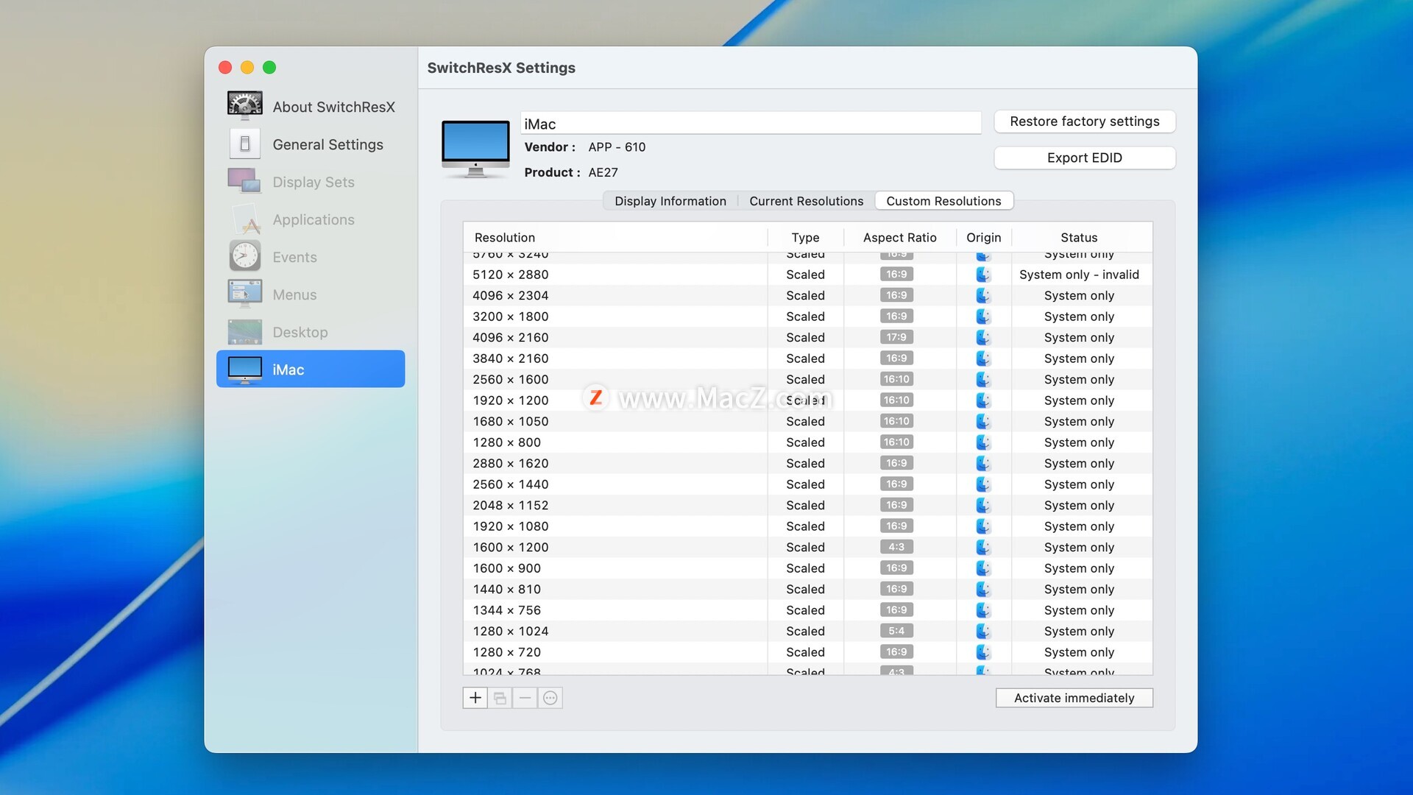Select the 5120 × 2880 resolution row

tap(807, 275)
